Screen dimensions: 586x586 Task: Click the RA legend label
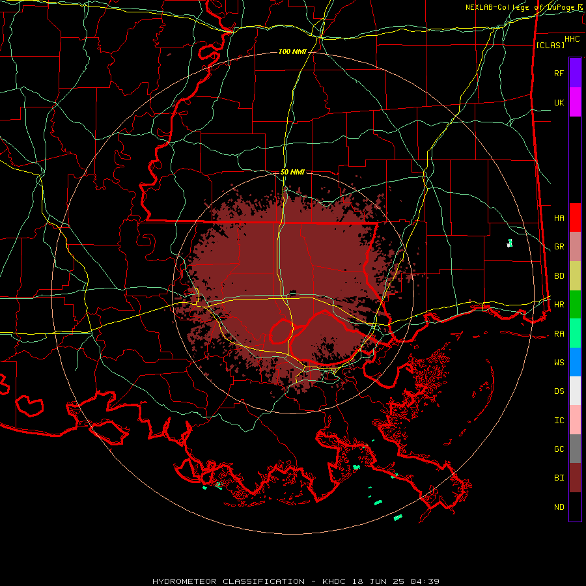pos(559,334)
